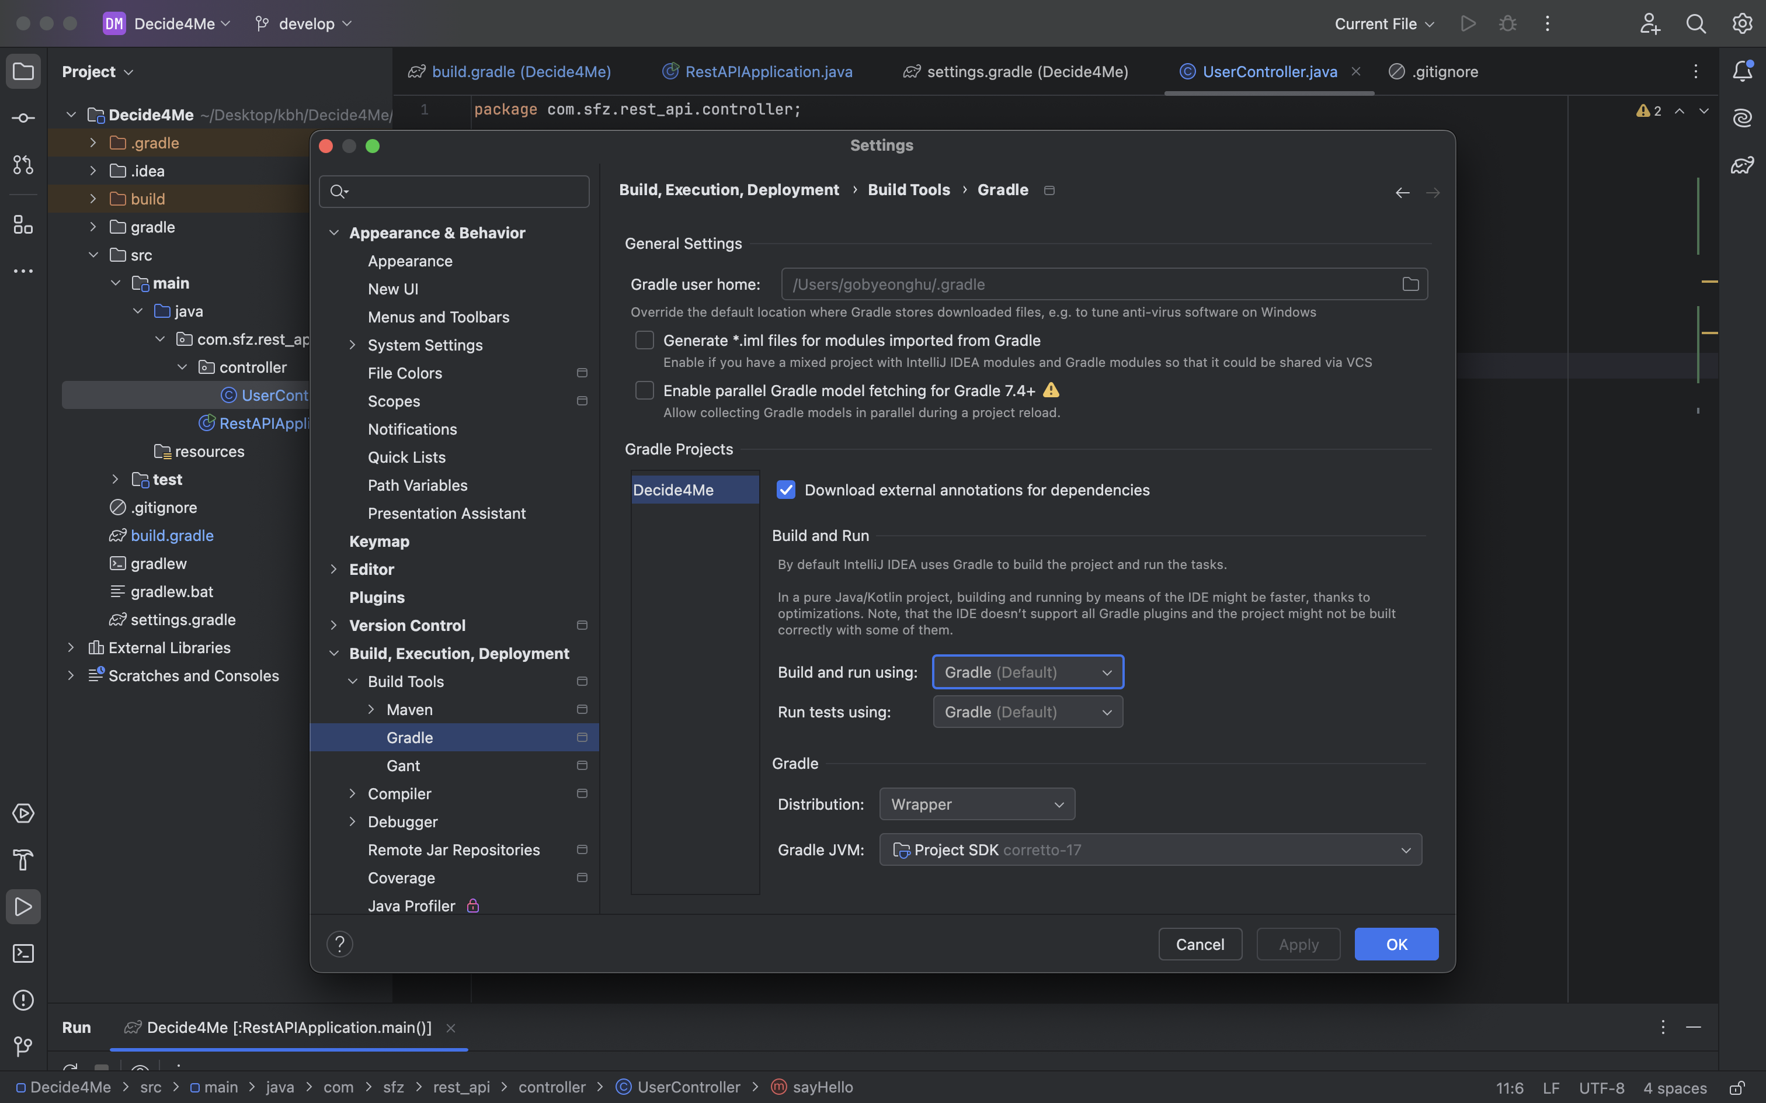Open the Code With Me user icon

[1650, 23]
